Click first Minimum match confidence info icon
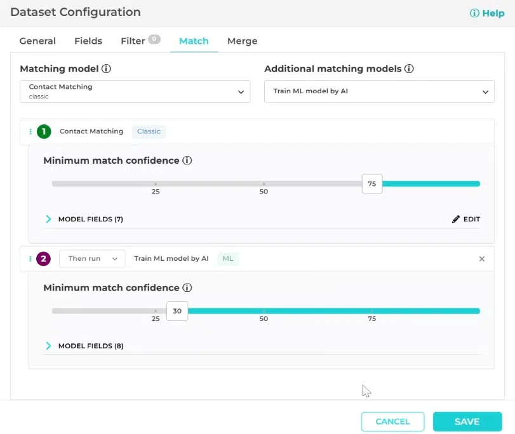This screenshot has width=515, height=434. click(x=187, y=161)
